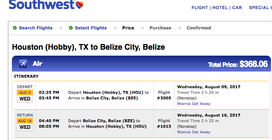Open Wanna Get Away link for departing flight
The width and height of the screenshot is (272, 140).
coord(194,104)
